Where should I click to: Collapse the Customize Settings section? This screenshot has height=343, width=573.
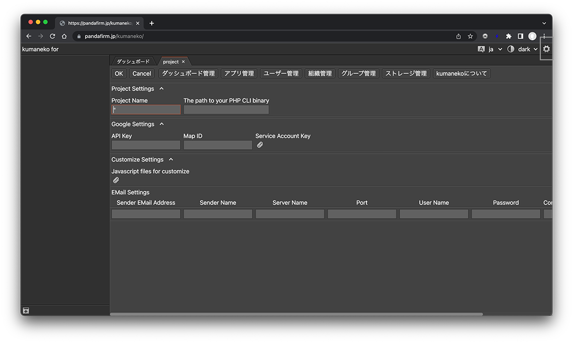click(x=171, y=160)
